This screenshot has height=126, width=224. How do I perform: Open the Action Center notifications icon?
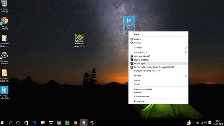pyautogui.click(x=210, y=123)
